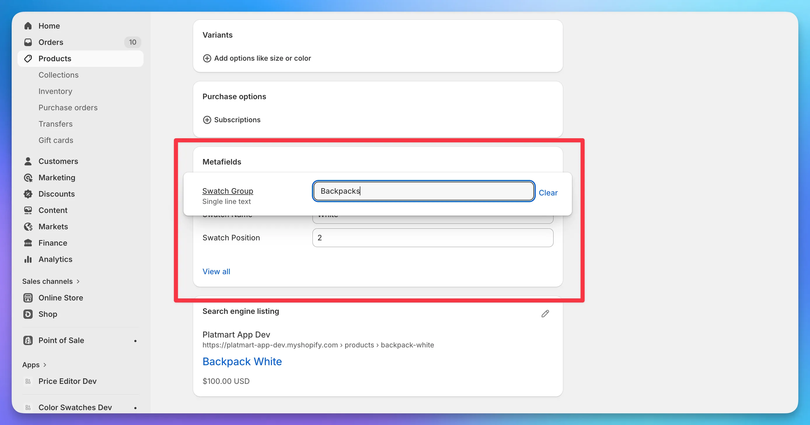Image resolution: width=810 pixels, height=425 pixels.
Task: Select Gift cards in the sidebar
Action: pos(56,140)
